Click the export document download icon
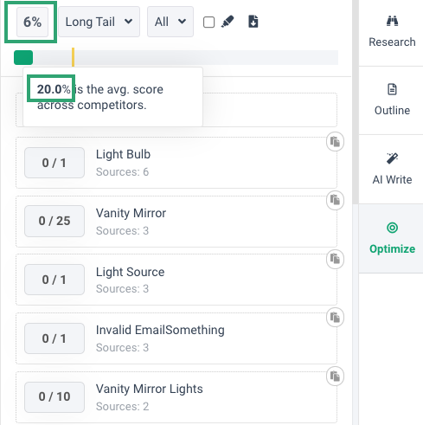This screenshot has height=425, width=423. 253,22
